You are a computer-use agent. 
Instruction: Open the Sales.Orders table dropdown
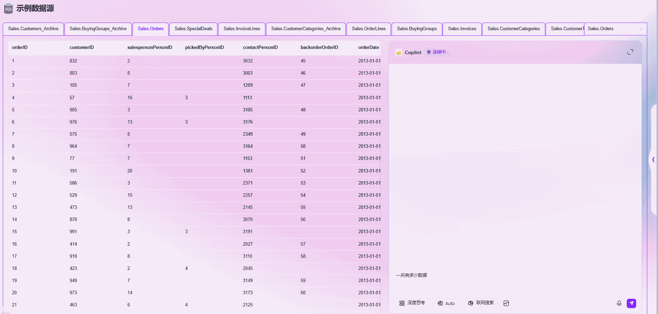click(615, 29)
